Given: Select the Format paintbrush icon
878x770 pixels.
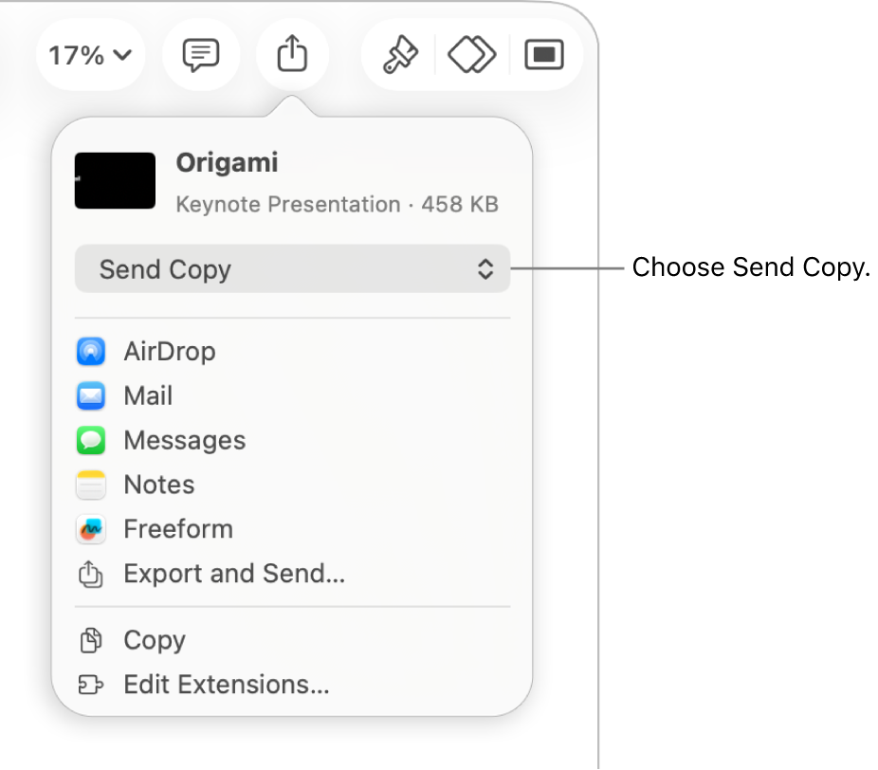Looking at the screenshot, I should point(397,54).
